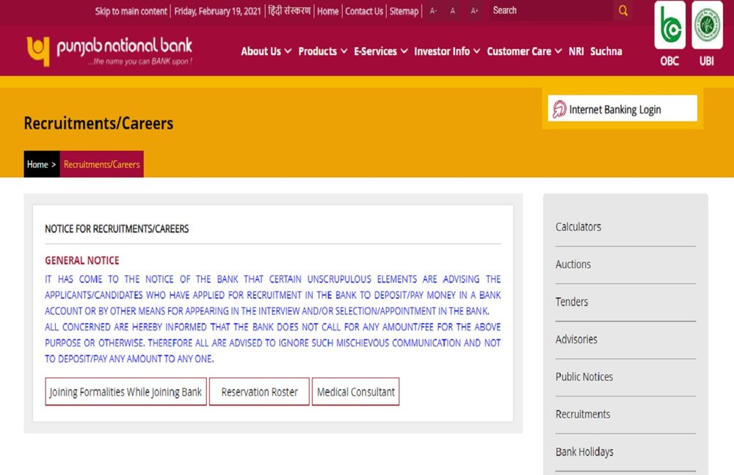Viewport: 734px width, 475px height.
Task: Type in the Search input field
Action: click(x=550, y=11)
